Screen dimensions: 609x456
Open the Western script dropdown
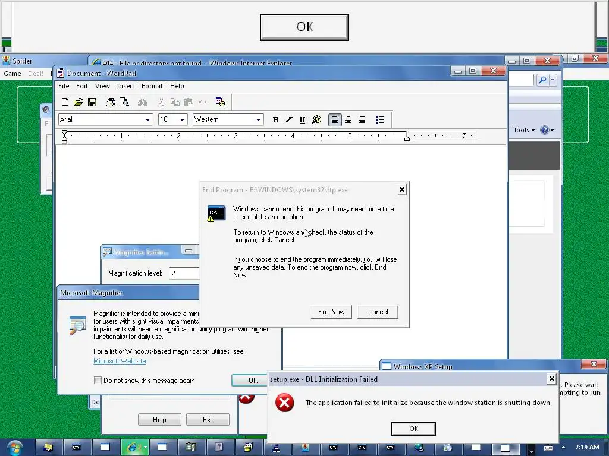(258, 120)
